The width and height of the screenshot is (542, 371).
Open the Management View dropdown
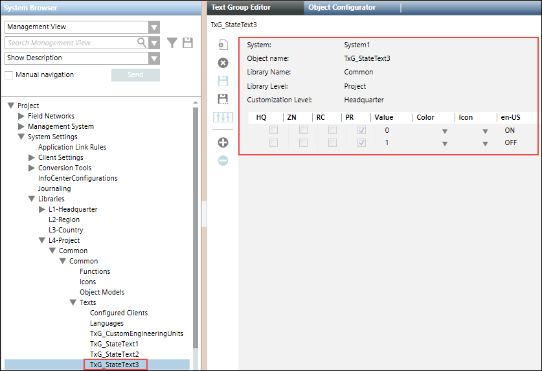pos(153,27)
